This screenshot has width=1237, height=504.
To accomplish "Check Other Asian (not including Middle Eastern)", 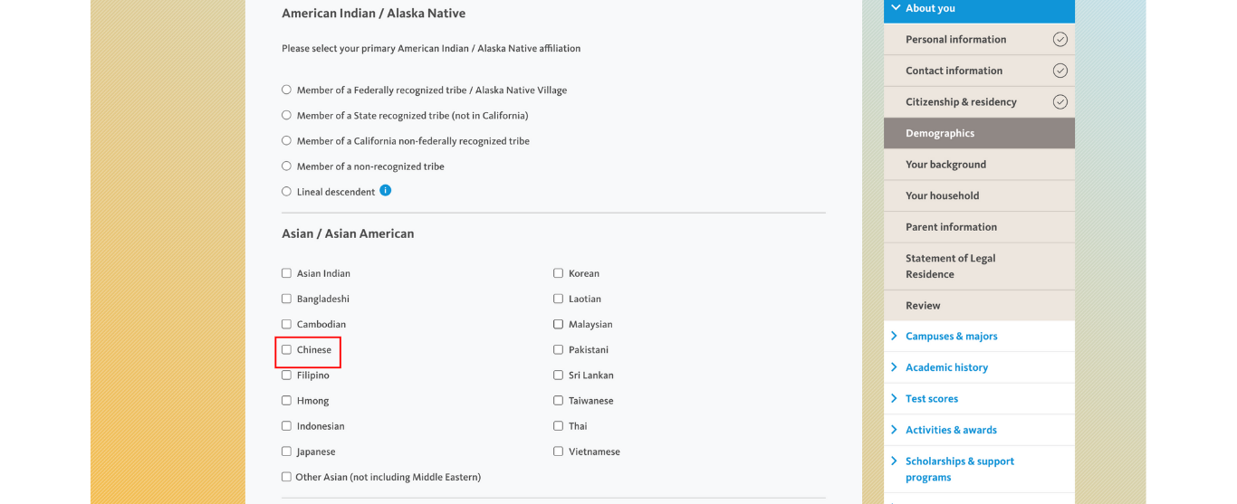I will 286,477.
